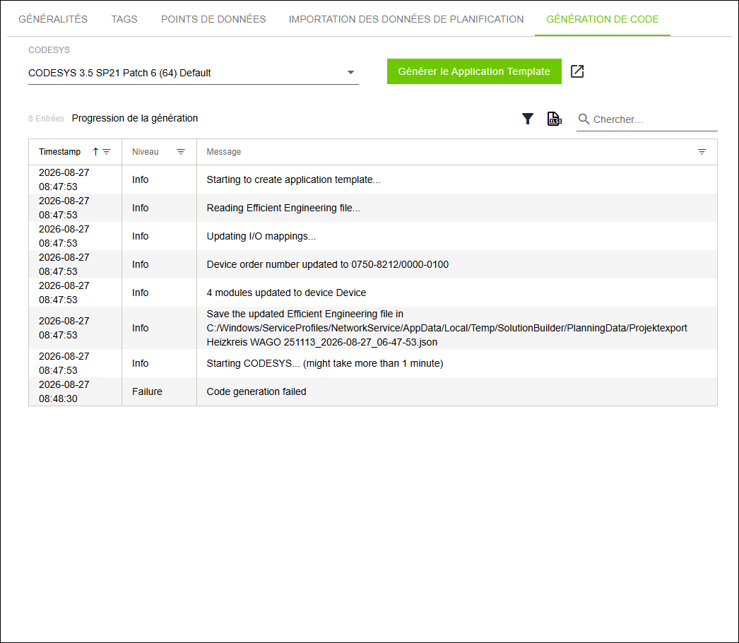Select 'Starting to create application template...' message
Viewport: 739px width, 643px height.
coord(294,179)
